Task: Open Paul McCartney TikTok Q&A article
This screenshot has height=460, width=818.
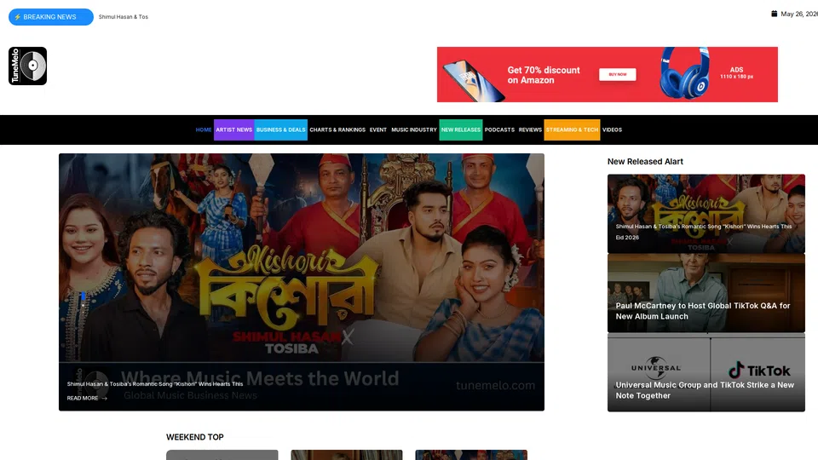Action: (706, 294)
